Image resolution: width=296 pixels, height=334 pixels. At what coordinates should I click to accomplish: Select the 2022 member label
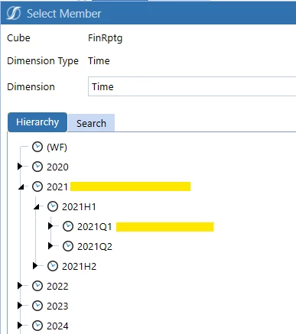(57, 287)
